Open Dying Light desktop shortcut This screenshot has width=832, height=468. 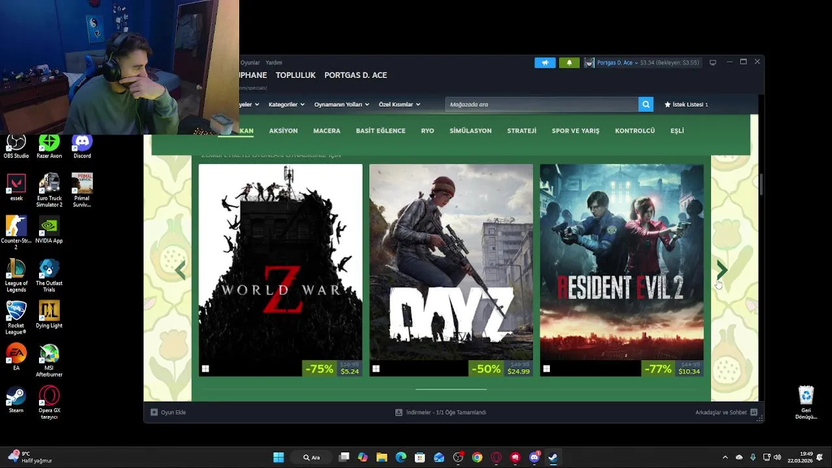[x=49, y=315]
